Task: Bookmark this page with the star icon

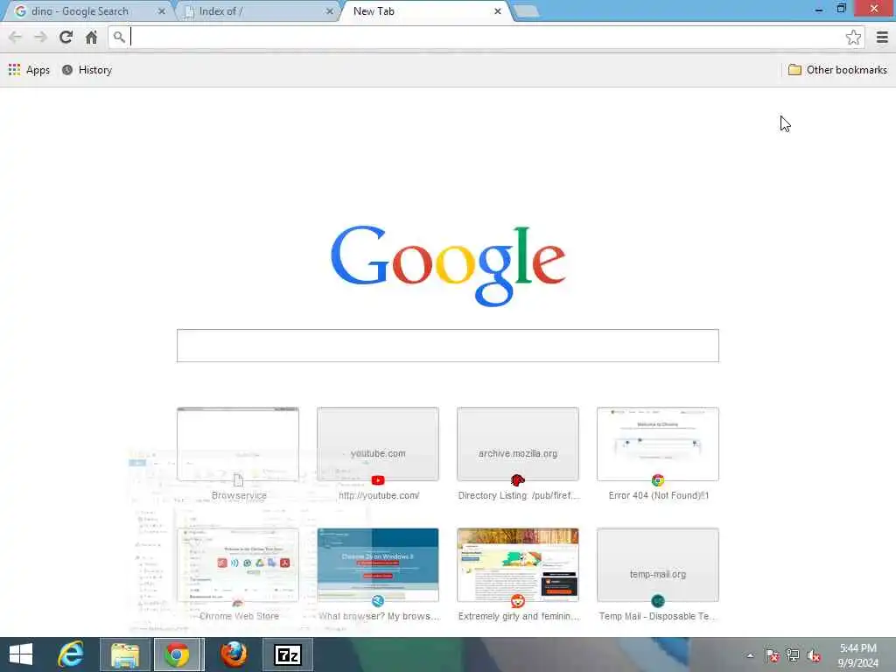Action: [853, 37]
